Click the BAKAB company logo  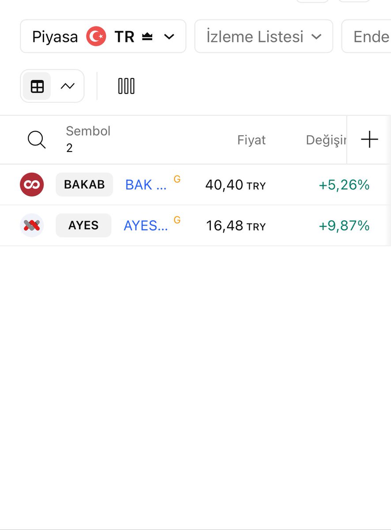point(32,185)
